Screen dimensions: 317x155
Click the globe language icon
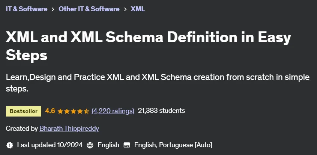point(90,145)
